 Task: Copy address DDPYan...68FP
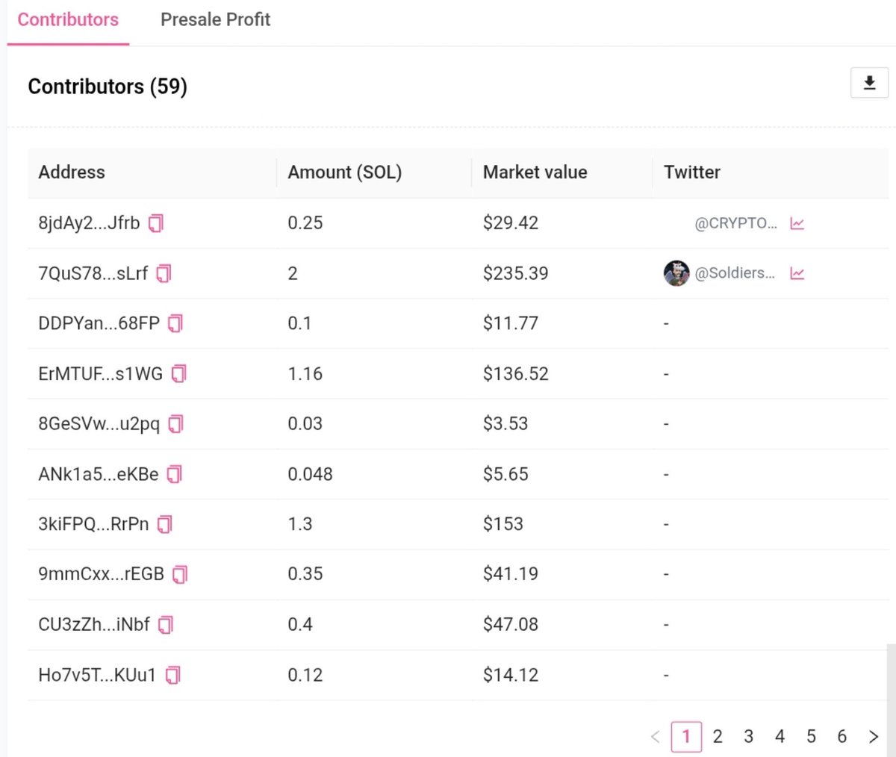175,323
